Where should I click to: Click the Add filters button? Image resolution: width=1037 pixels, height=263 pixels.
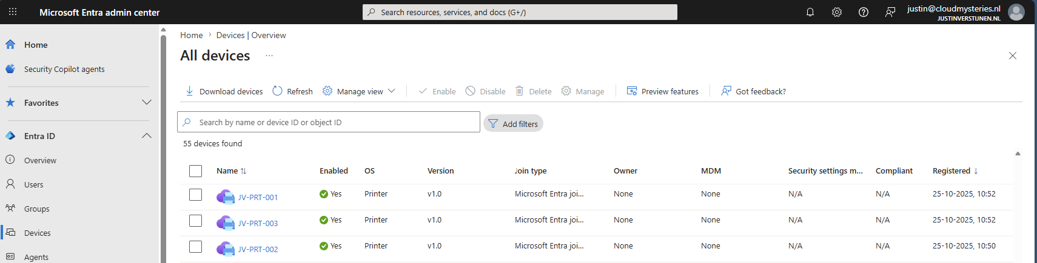point(513,123)
